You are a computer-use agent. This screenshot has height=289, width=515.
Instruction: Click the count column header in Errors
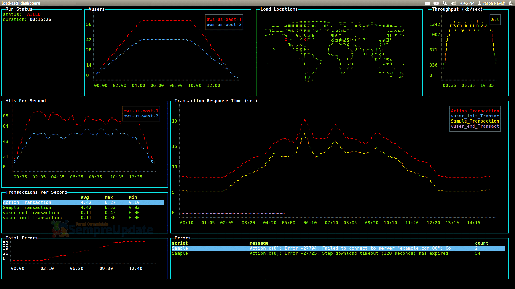click(x=481, y=243)
